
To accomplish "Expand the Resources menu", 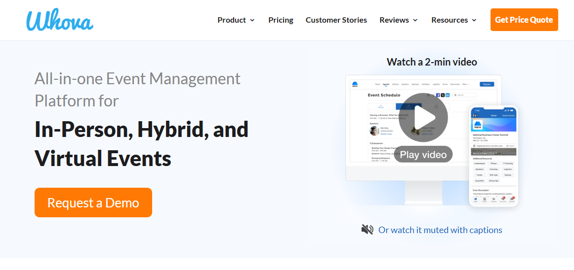I will coord(454,20).
